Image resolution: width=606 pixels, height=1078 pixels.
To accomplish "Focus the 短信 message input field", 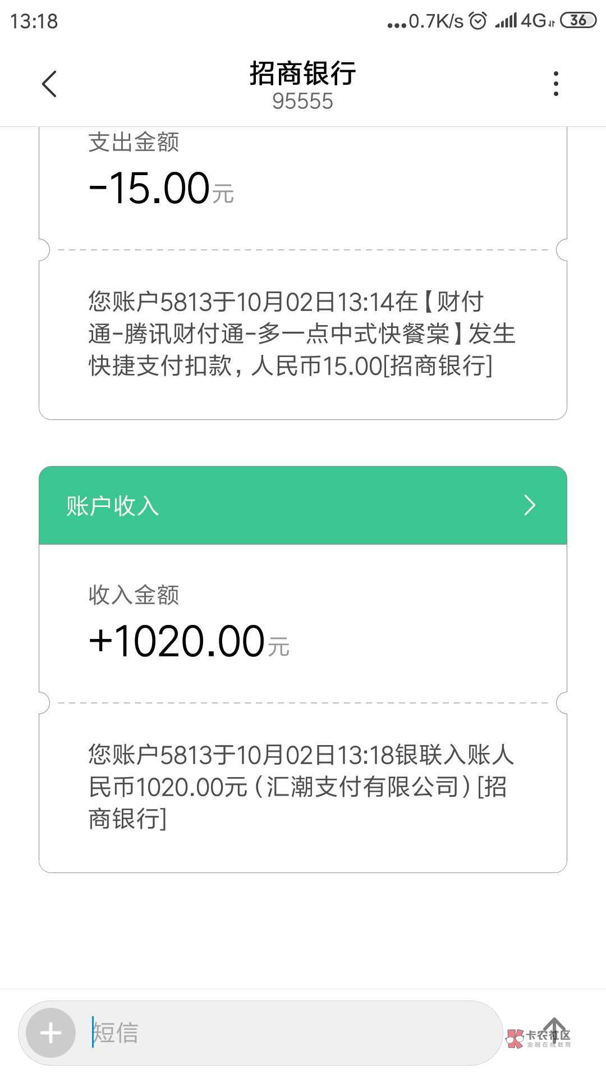I will point(292,1033).
